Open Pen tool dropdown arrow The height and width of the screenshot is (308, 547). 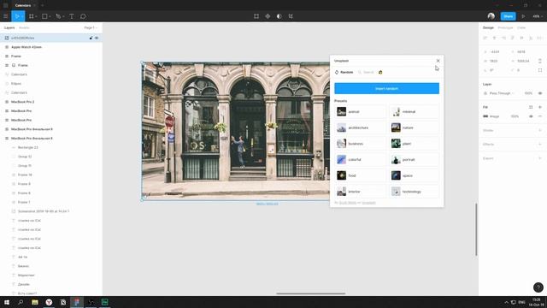(x=63, y=16)
